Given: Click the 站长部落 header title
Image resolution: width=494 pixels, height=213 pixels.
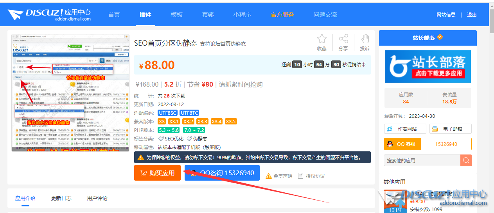Looking at the screenshot, I should pos(424,37).
